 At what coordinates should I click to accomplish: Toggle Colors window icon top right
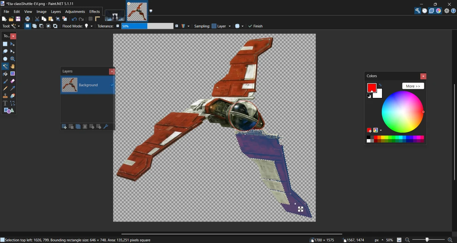[x=439, y=11]
